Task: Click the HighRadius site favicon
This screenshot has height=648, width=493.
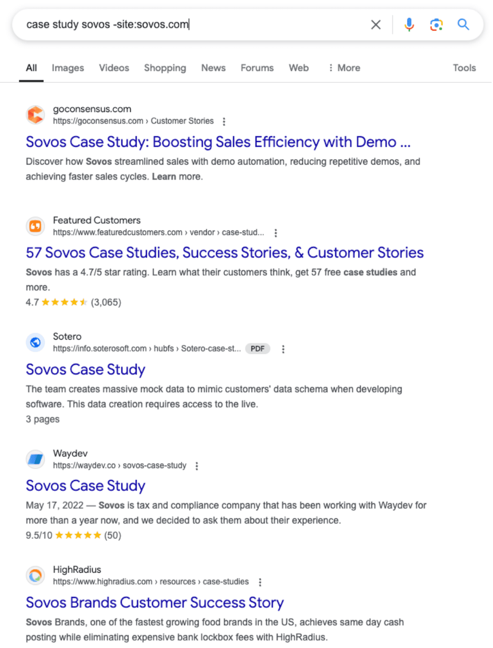Action: 35,576
